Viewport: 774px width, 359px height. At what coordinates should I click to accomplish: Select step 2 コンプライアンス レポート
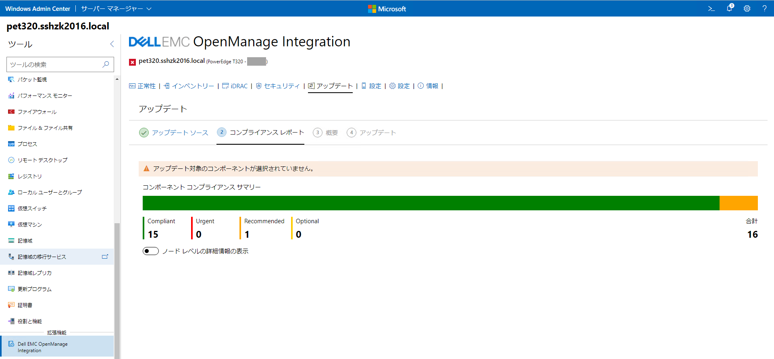pos(260,132)
